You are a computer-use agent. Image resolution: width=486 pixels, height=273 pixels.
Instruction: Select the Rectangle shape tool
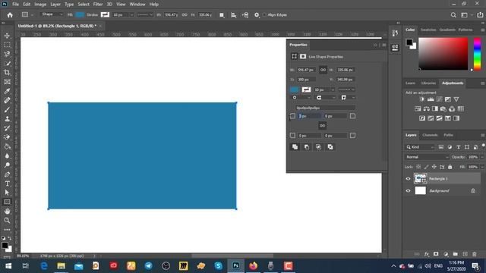tap(7, 202)
